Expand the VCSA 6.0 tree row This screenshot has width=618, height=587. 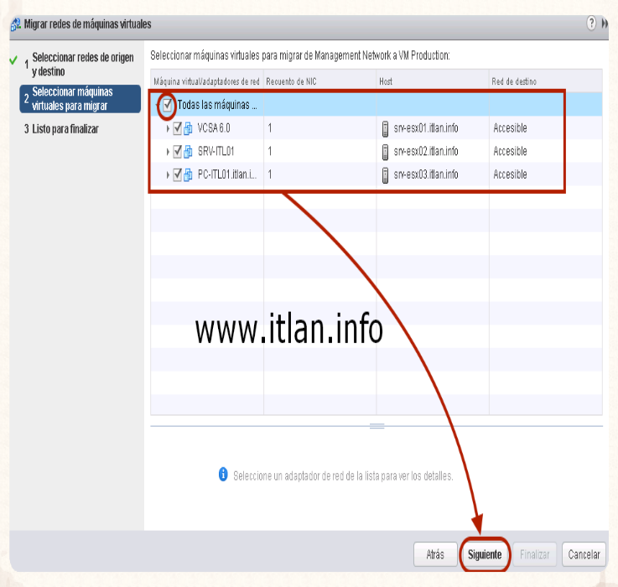point(168,128)
